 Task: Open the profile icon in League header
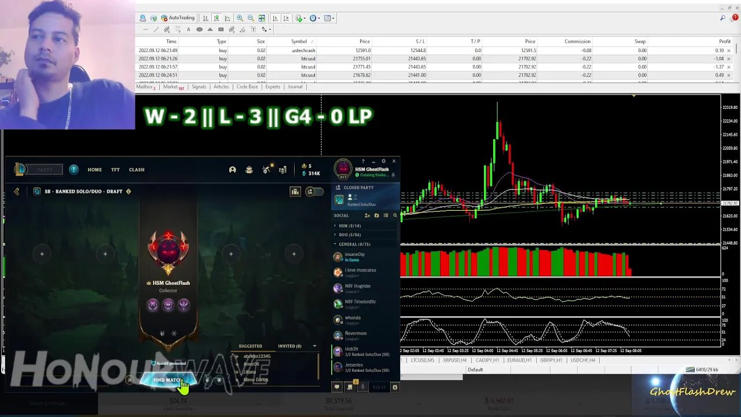point(232,170)
